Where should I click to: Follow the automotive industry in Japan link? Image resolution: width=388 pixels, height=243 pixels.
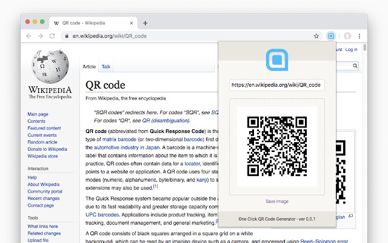point(127,148)
